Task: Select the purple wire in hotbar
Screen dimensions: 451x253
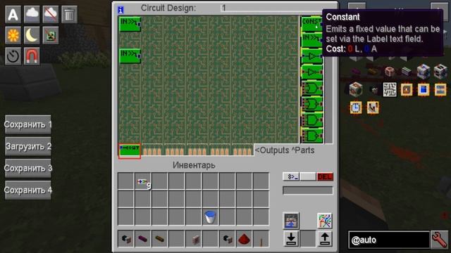Action: [x=142, y=239]
